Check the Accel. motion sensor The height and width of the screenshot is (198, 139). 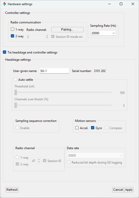click(x=77, y=128)
